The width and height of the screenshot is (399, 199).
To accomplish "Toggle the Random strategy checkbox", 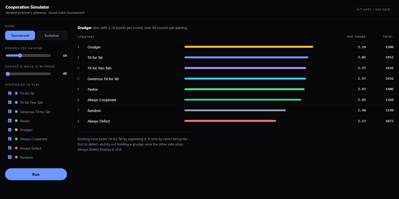I will (x=10, y=157).
